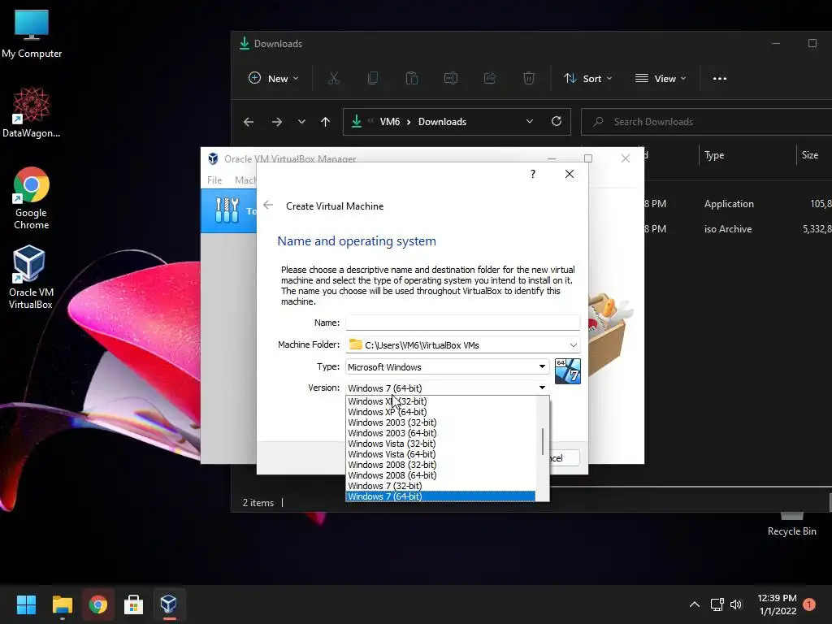Click the Windows 7 64-bit OS type icon
The width and height of the screenshot is (832, 624).
click(x=567, y=370)
